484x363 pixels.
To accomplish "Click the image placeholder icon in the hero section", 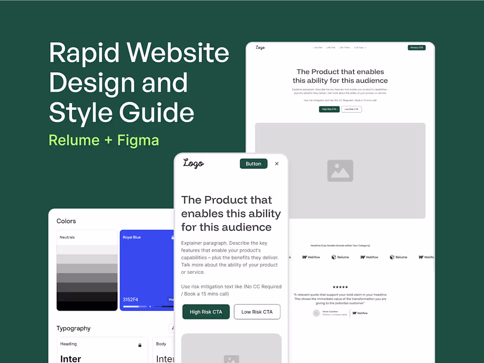I will click(x=340, y=171).
